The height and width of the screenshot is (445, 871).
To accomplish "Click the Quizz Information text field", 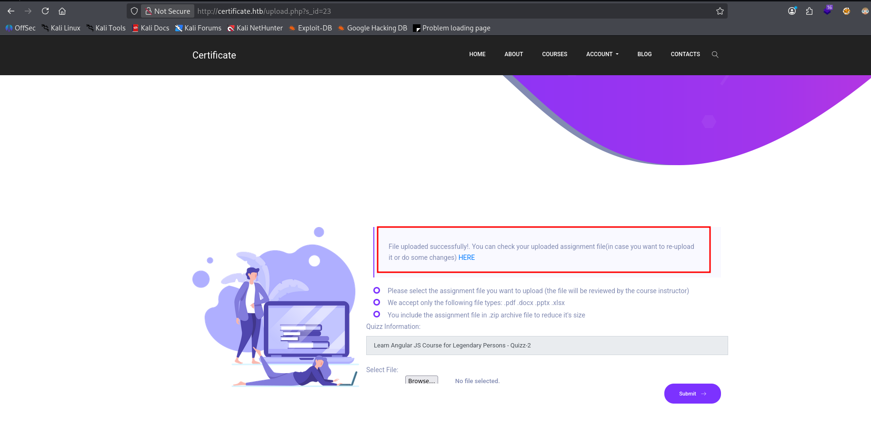I will tap(547, 346).
